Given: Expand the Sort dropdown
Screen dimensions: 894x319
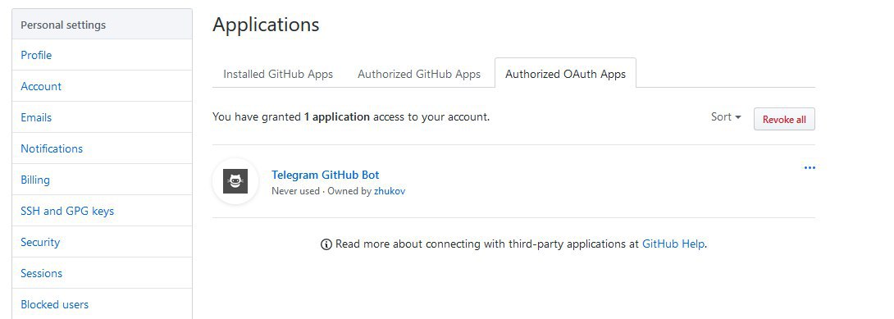Looking at the screenshot, I should [x=726, y=116].
